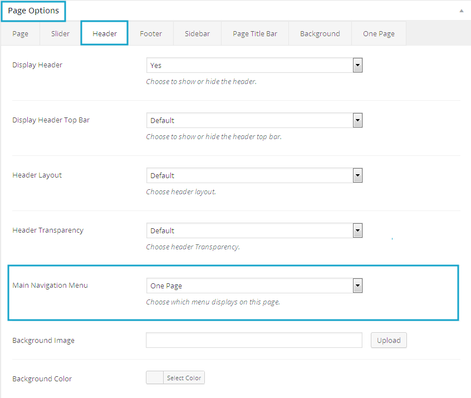Go to the Footer tab
This screenshot has height=398, width=471.
(x=151, y=33)
